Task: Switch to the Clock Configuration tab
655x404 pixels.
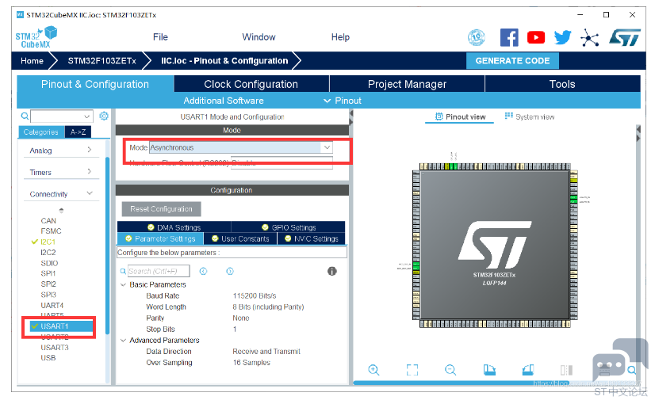Action: 251,84
